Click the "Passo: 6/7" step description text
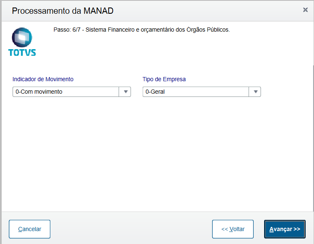Image resolution: width=314 pixels, height=244 pixels. tap(141, 30)
